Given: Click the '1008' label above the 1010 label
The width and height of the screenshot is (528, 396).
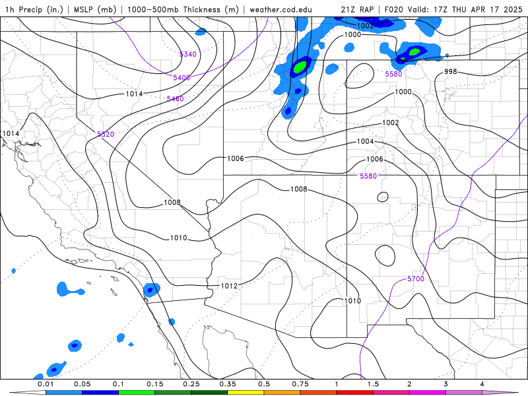Looking at the screenshot, I should tap(172, 203).
